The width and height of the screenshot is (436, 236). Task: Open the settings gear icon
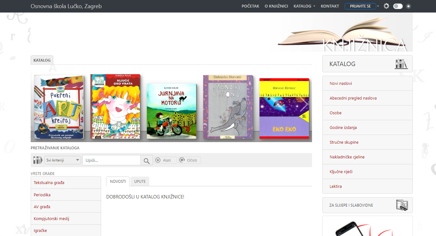click(386, 6)
